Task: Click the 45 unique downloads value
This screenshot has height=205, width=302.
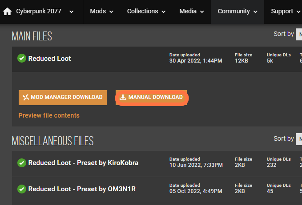Action: point(270,191)
